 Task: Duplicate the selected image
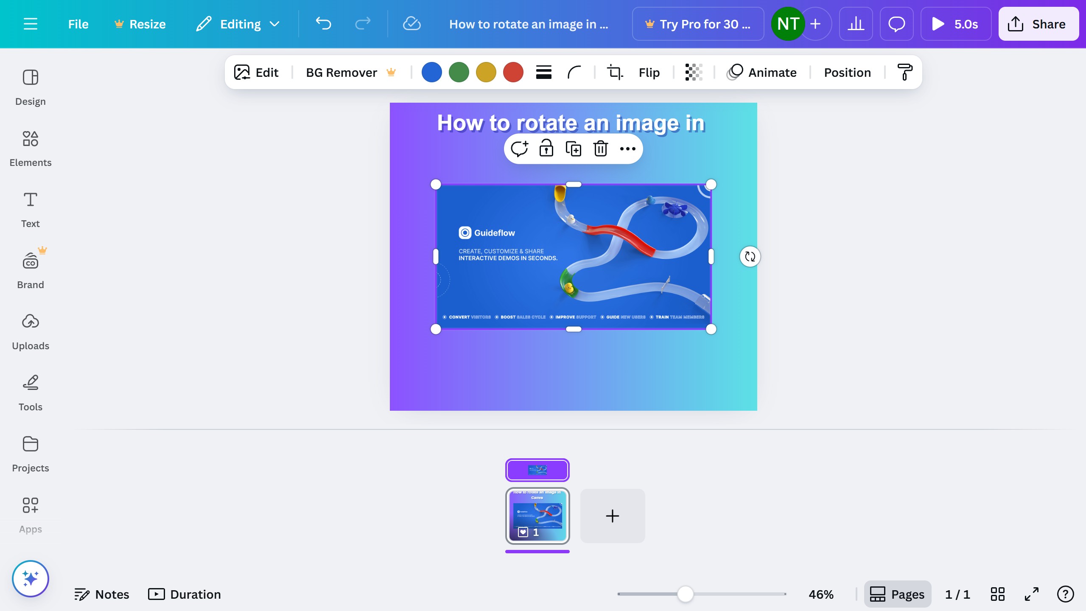pos(573,149)
